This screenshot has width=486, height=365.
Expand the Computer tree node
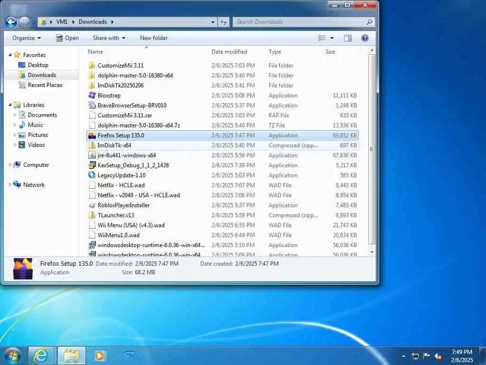(10, 165)
